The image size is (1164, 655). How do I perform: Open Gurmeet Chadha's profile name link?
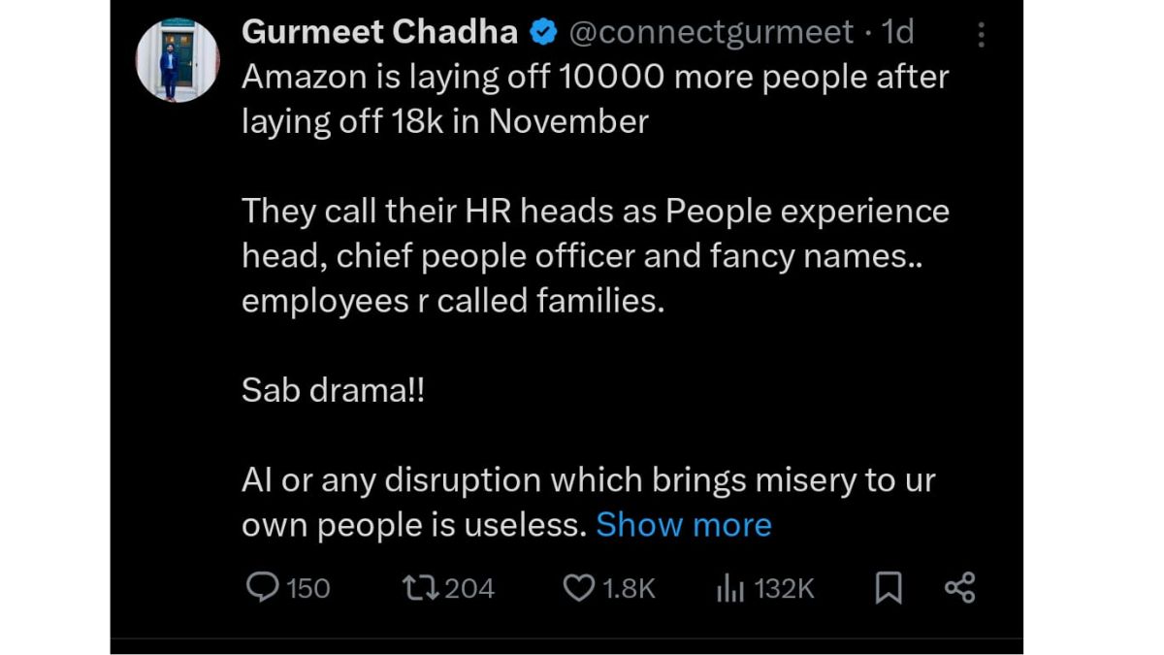tap(379, 33)
